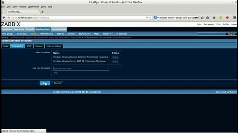Go to the Reports main tab
This screenshot has height=133, width=238.
coord(30,29)
